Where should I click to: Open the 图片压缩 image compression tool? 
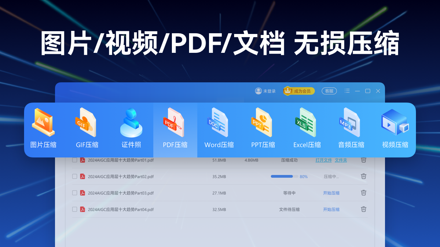(43, 129)
